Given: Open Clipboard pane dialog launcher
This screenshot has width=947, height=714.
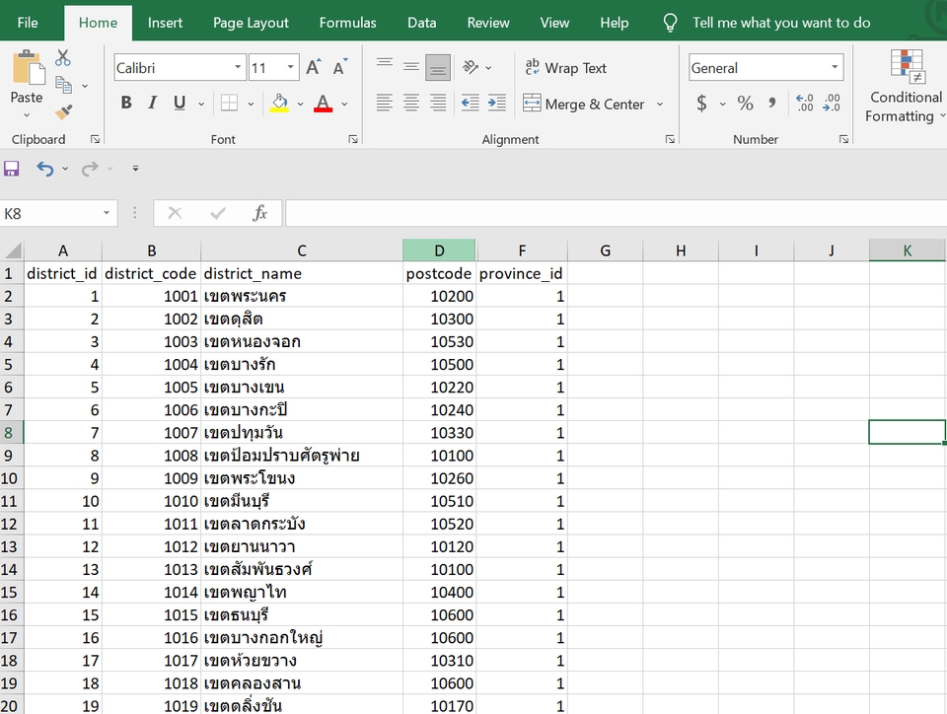Looking at the screenshot, I should pos(95,139).
